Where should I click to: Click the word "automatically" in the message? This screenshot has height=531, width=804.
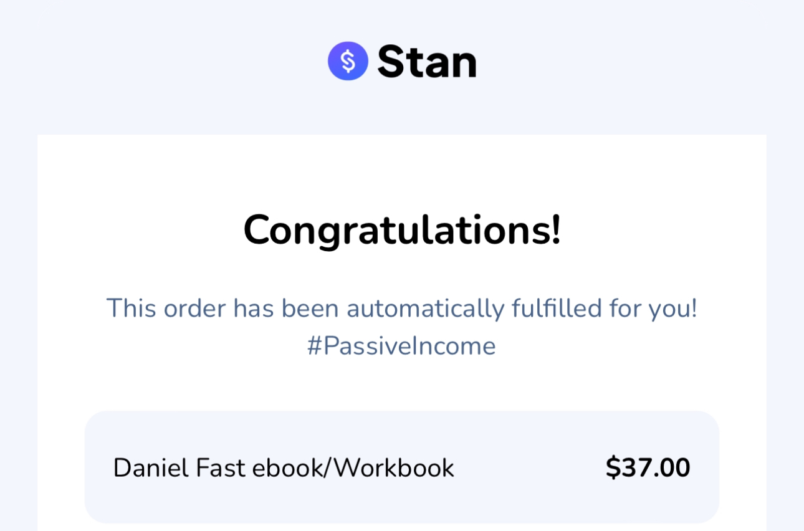425,309
